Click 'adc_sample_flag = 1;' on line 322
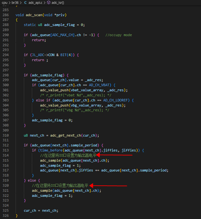Screen dimensions: 201x219 (52, 196)
